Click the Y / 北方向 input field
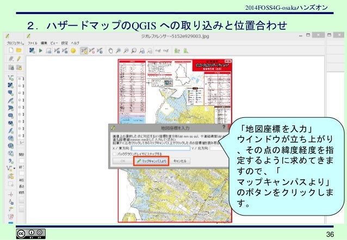Viewport: 347px width, 240px height. (216, 148)
